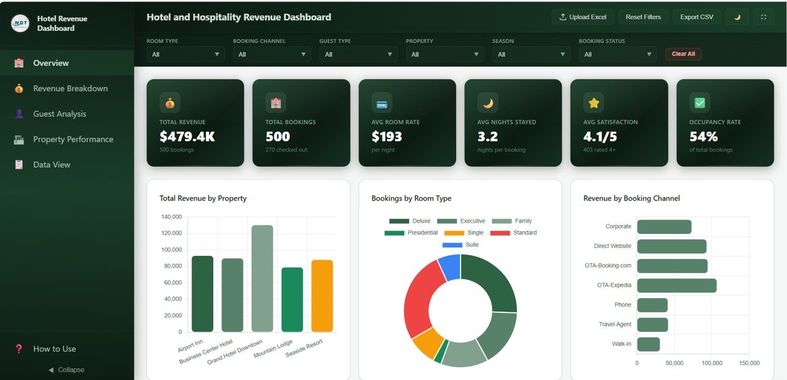Screen dimensions: 787x380
Task: Select the Data View clipboard icon
Action: click(18, 164)
